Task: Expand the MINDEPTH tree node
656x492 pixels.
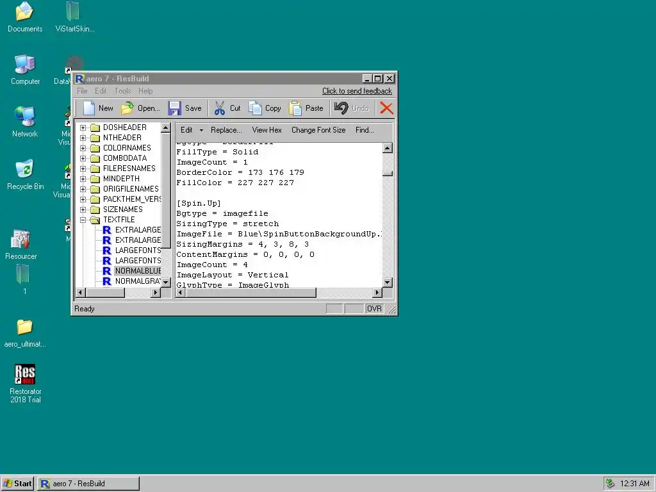Action: coord(83,179)
